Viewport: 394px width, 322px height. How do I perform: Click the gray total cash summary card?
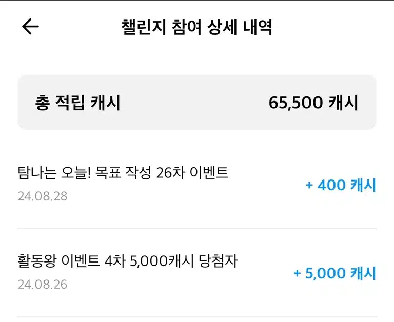[x=197, y=102]
